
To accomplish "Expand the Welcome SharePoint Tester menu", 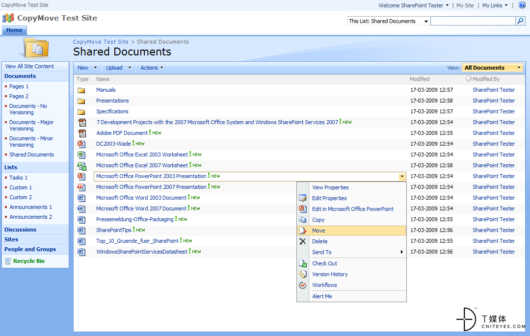I will (413, 5).
